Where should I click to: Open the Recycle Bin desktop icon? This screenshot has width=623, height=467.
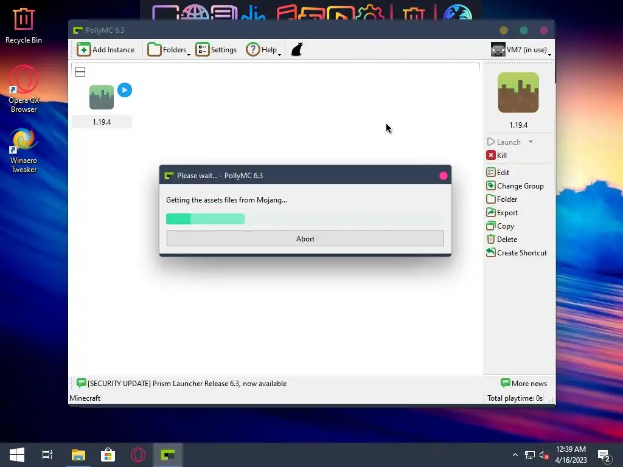point(24,26)
